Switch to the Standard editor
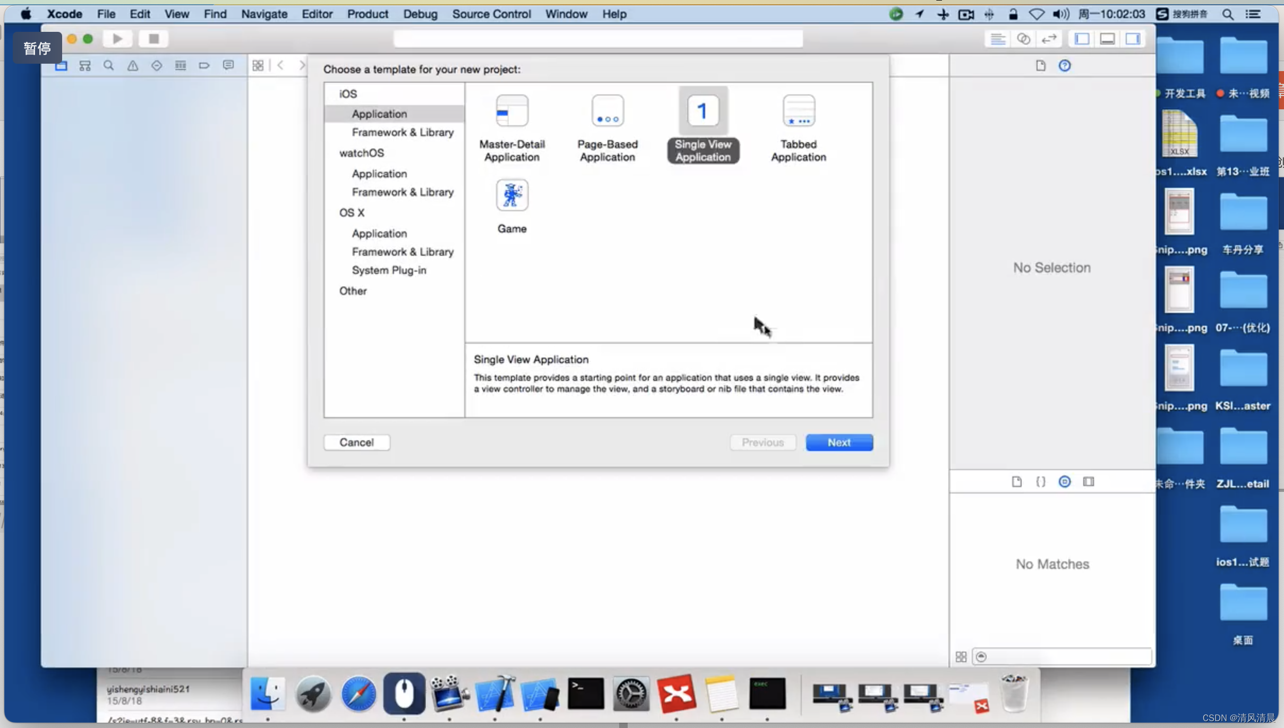 point(998,38)
